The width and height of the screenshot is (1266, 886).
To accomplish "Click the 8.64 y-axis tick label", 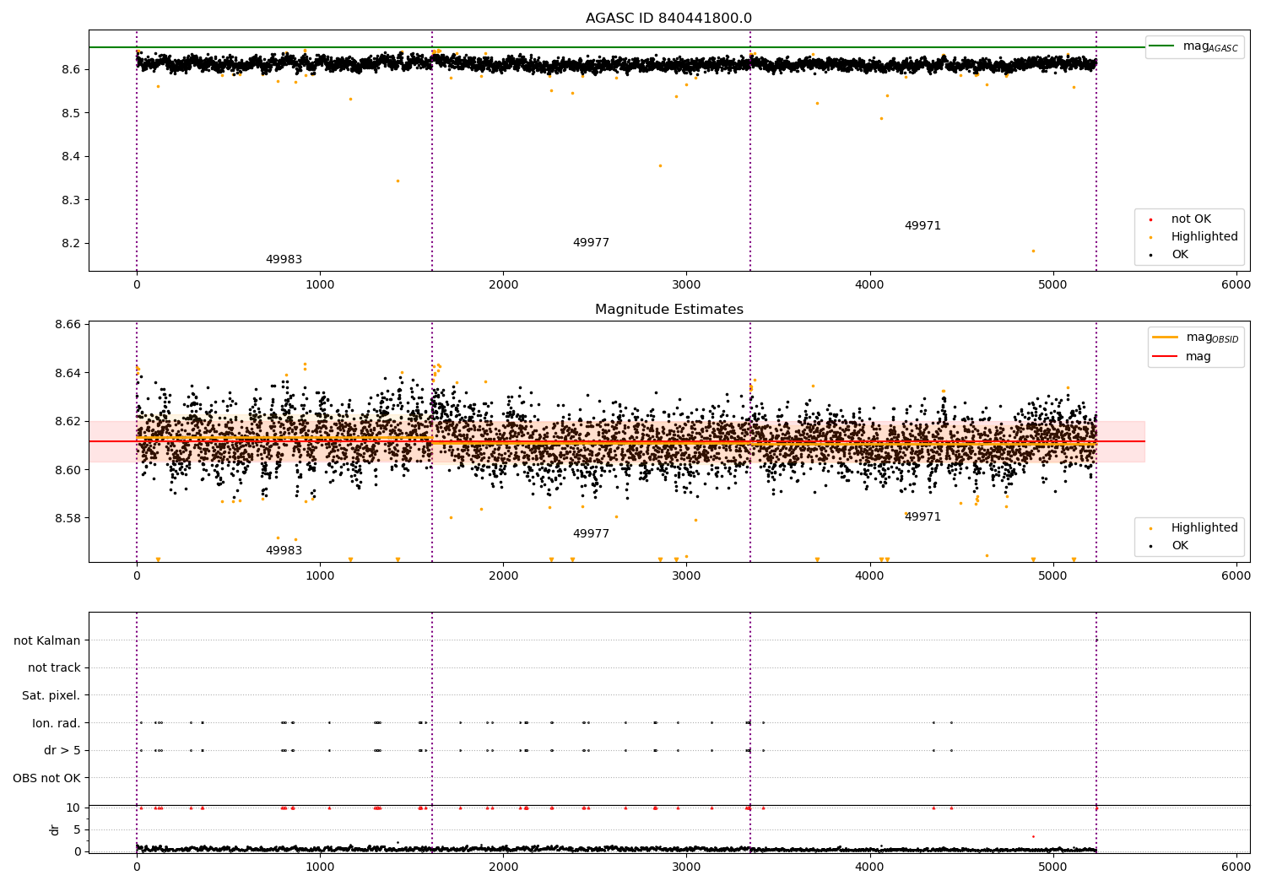I will click(69, 373).
